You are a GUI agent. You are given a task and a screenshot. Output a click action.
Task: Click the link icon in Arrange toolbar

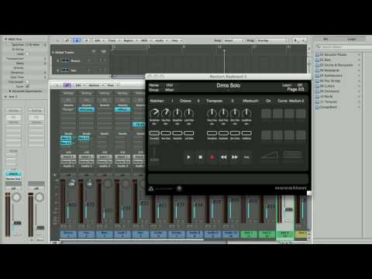tap(67, 40)
